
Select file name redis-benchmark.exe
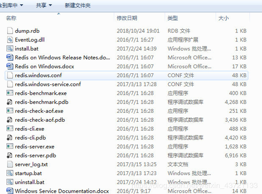41,93
